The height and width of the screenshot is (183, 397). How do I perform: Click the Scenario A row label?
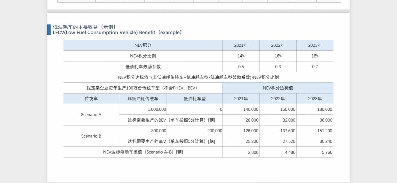coord(91,115)
